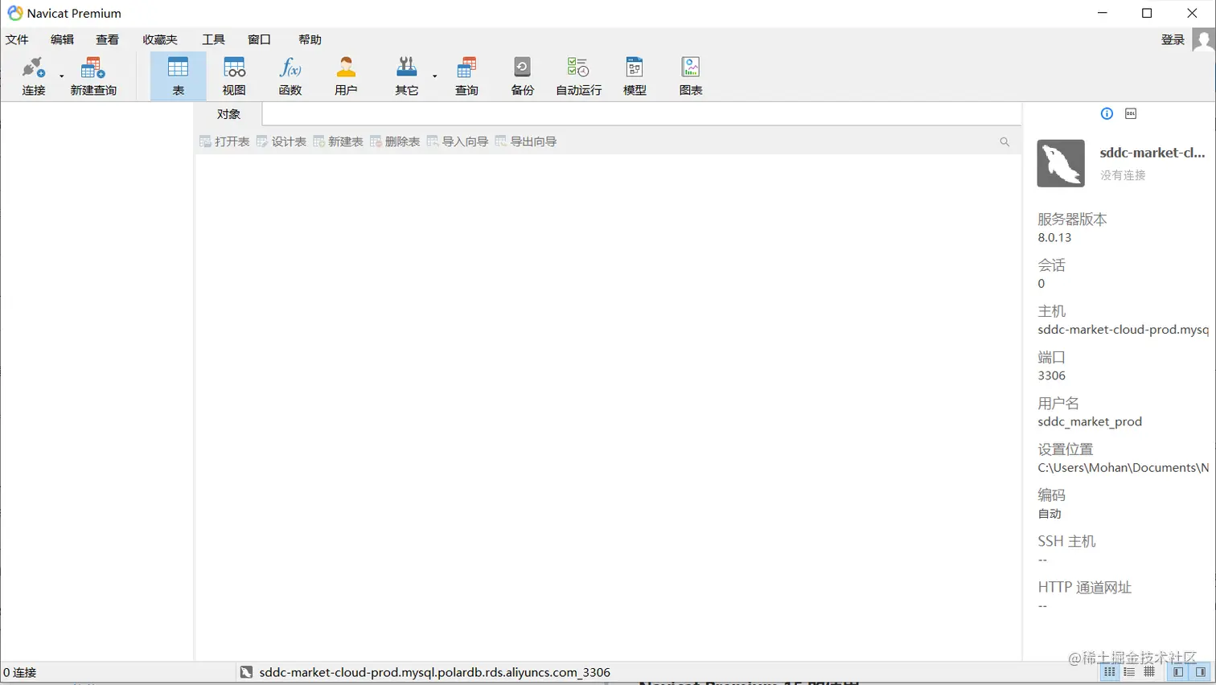Open the 帮助 menu
Screen dimensions: 1216x685
[310, 39]
